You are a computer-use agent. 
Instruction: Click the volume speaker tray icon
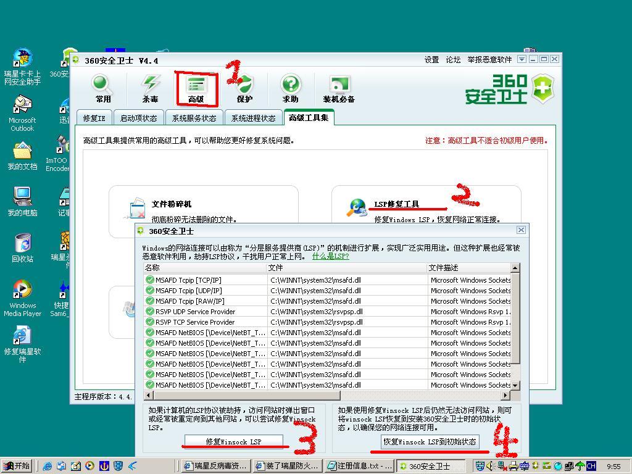click(490, 466)
